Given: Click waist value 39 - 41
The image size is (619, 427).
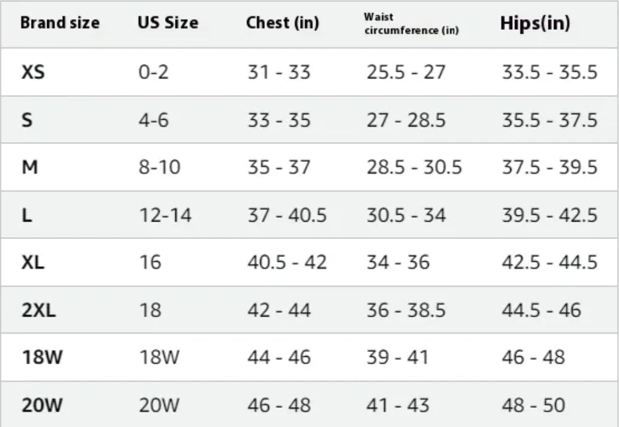Looking at the screenshot, I should 398,357.
